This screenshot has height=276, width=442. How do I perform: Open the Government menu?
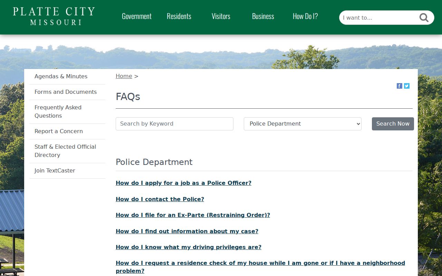pyautogui.click(x=137, y=16)
